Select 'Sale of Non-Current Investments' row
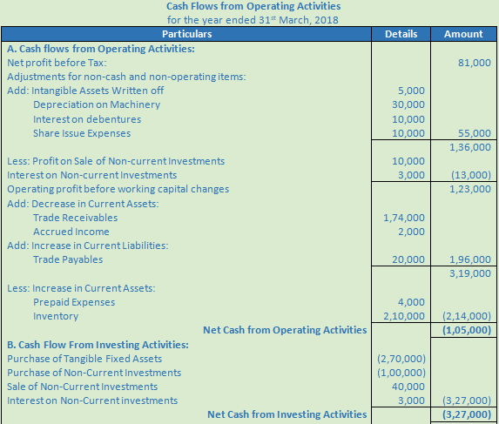Screen dimensions: 499x424 pos(83,387)
